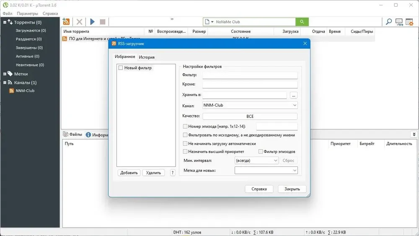This screenshot has height=236, width=419.
Task: Collapse the Каналы tree node
Action: click(5, 83)
